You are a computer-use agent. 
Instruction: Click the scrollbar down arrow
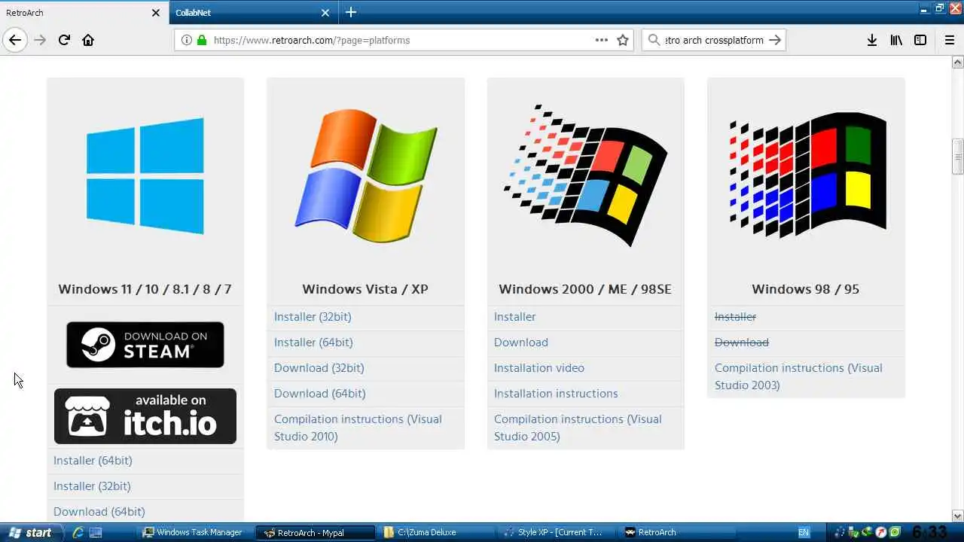pos(958,516)
